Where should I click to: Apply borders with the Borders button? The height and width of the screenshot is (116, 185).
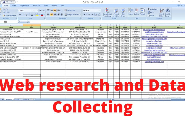click(32, 14)
